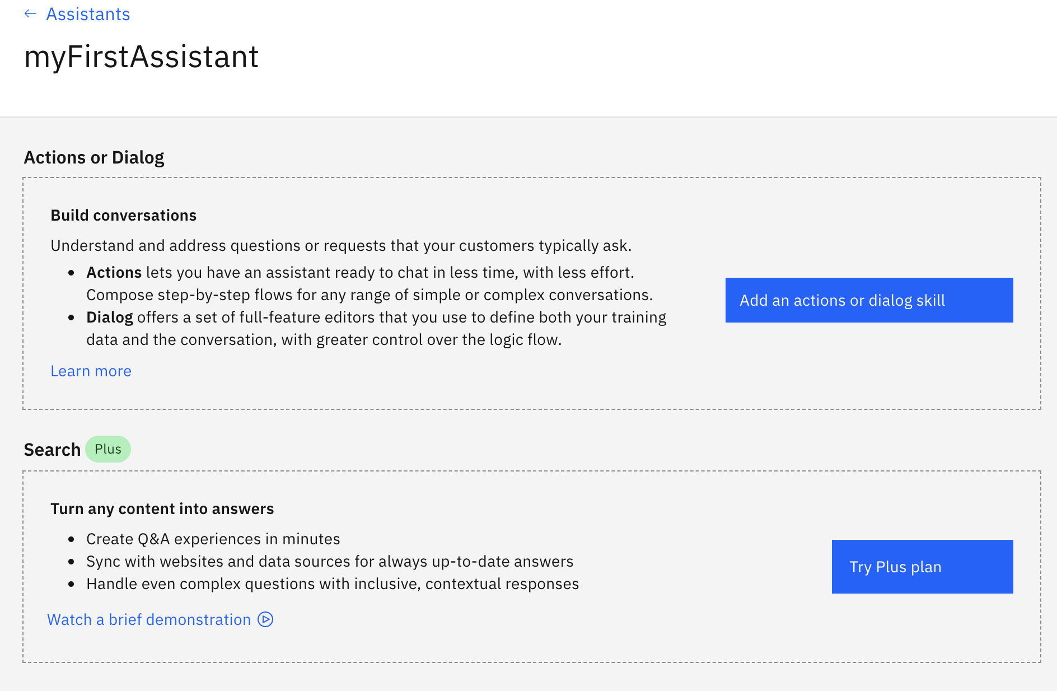Click the bold Dialog word in the list
Screen dimensions: 1057x691
pyautogui.click(x=109, y=318)
